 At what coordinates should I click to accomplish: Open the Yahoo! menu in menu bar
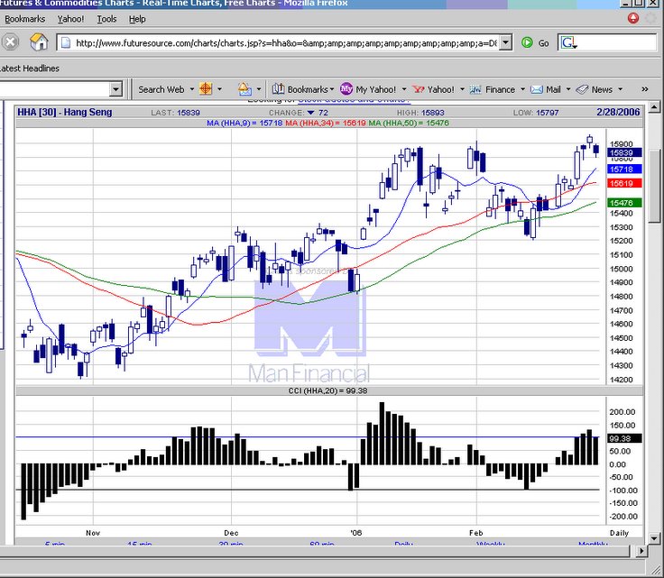point(70,19)
